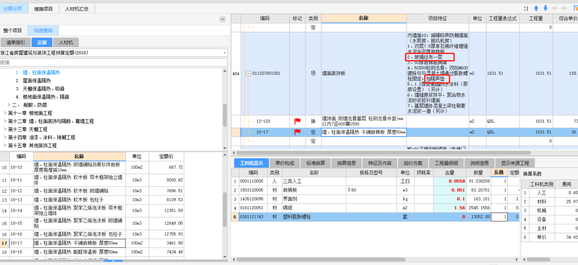Select the 岩棉板 material row

point(375,190)
